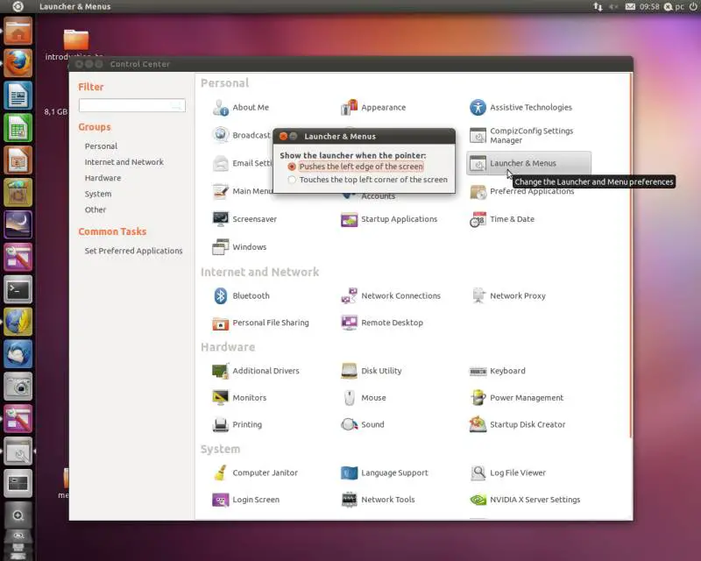The height and width of the screenshot is (561, 701).
Task: Open Launcher & Menus item in Control Center
Action: coord(528,163)
